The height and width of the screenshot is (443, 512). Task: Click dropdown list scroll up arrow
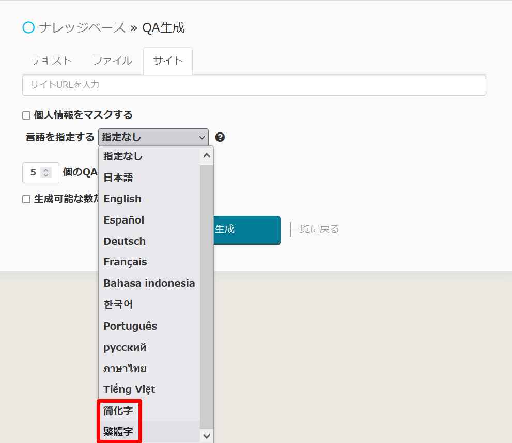click(x=206, y=155)
